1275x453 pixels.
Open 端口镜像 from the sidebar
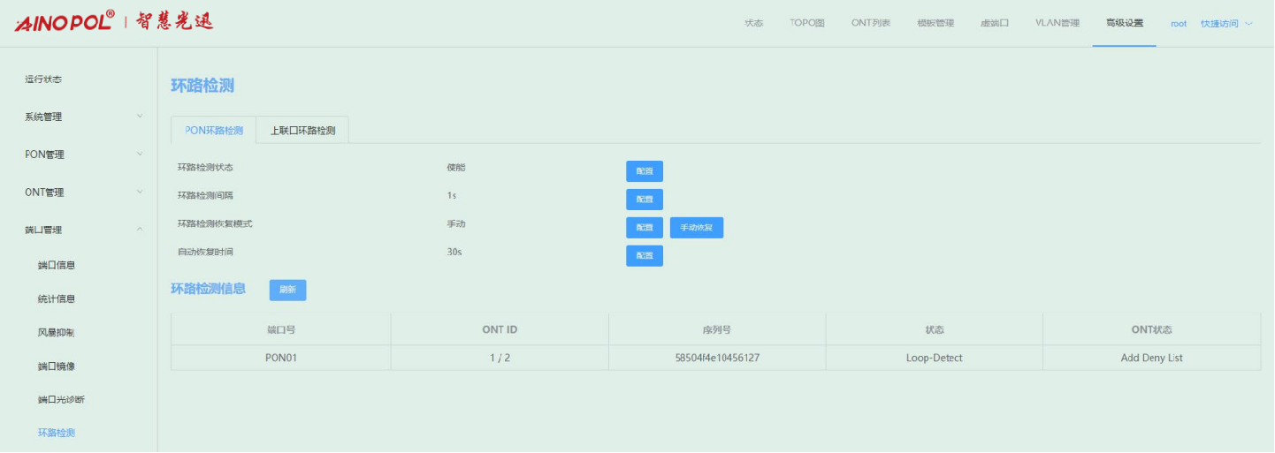(x=56, y=366)
